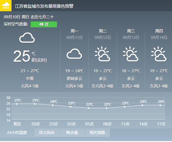Click the chart point at 20点
172x142 pixels.
35,104
